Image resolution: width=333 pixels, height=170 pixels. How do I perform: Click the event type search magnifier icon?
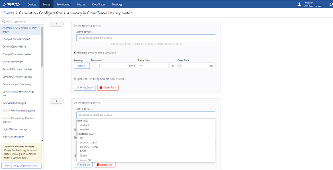[x=3, y=21]
